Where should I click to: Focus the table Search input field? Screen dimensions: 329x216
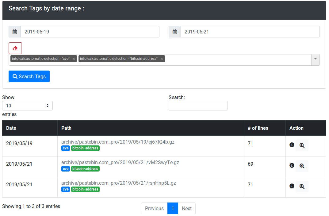tap(198, 106)
